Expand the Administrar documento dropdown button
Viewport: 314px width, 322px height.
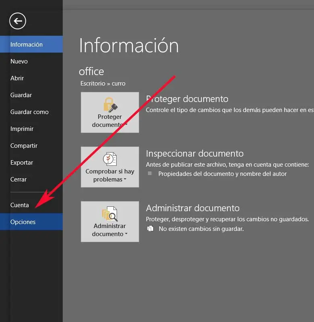pos(110,222)
